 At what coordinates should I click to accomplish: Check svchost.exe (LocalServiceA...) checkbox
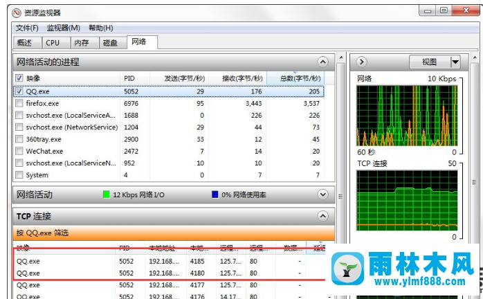(x=19, y=115)
